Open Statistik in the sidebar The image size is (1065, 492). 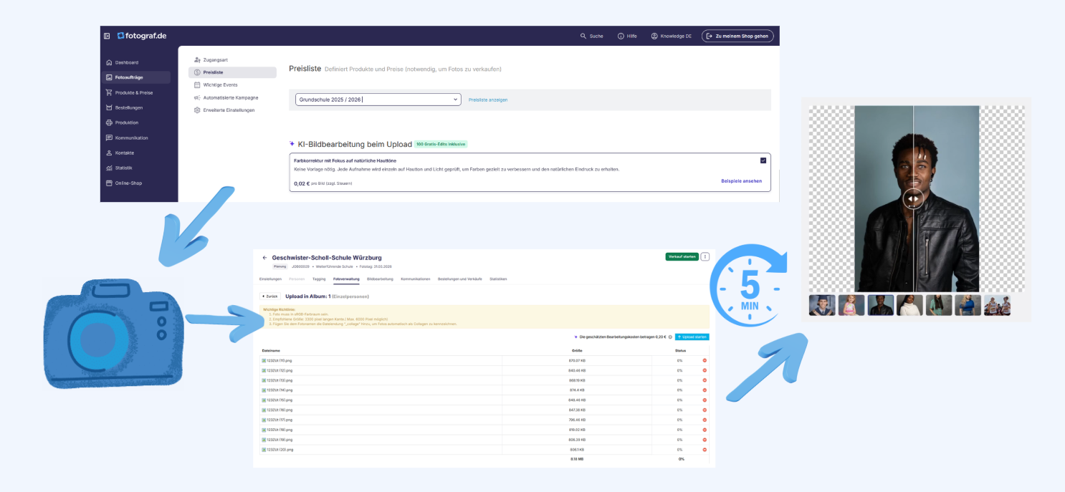point(119,168)
